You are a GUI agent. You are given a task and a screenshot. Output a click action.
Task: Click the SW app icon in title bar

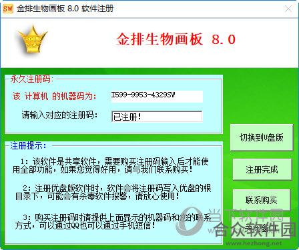click(8, 9)
